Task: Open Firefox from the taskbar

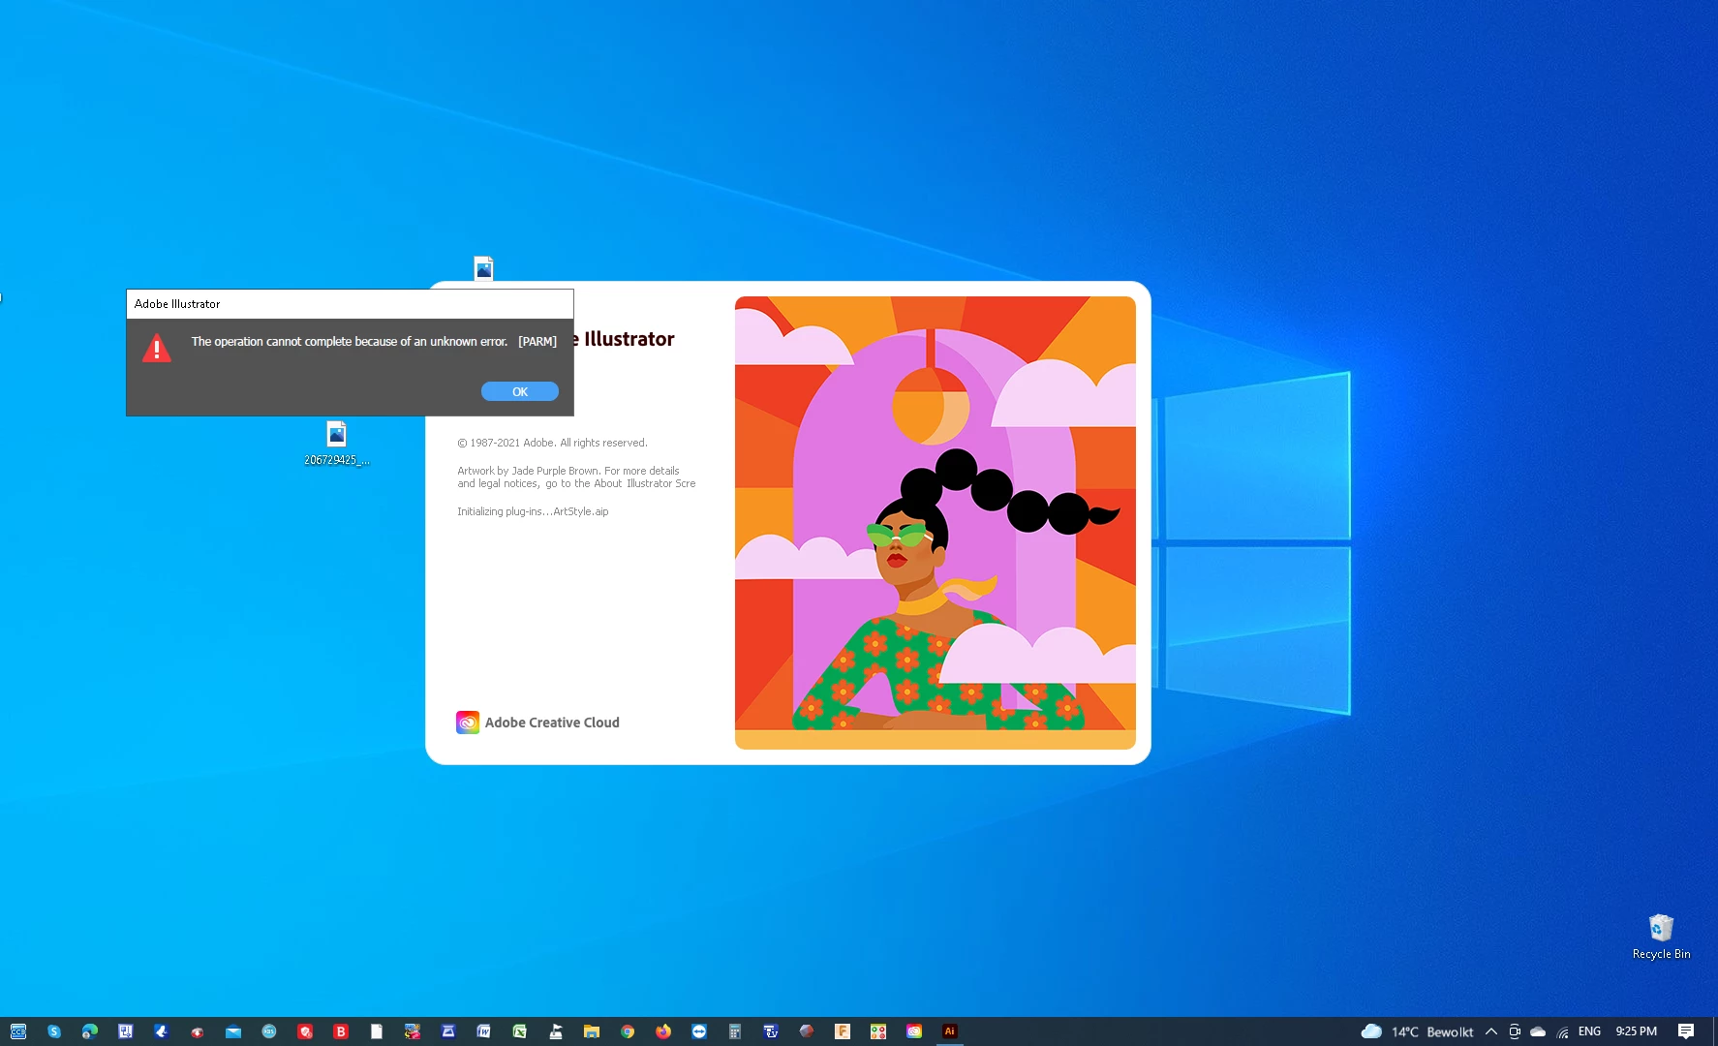Action: tap(663, 1031)
